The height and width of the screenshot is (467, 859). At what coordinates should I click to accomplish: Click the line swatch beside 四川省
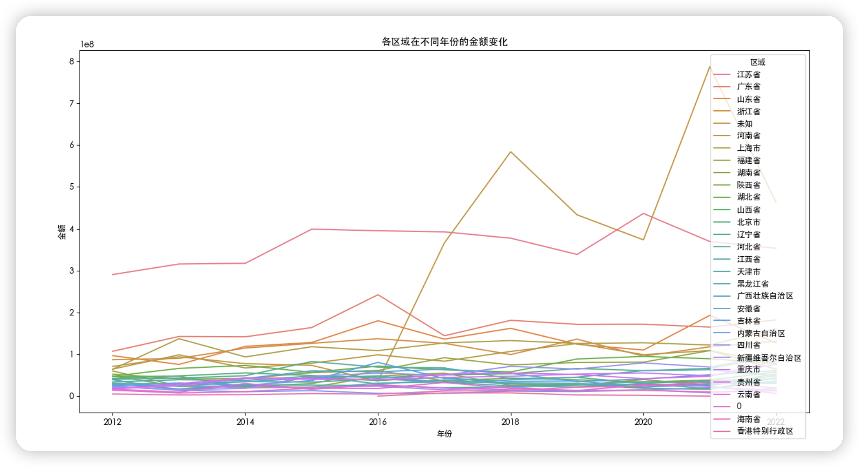(722, 345)
